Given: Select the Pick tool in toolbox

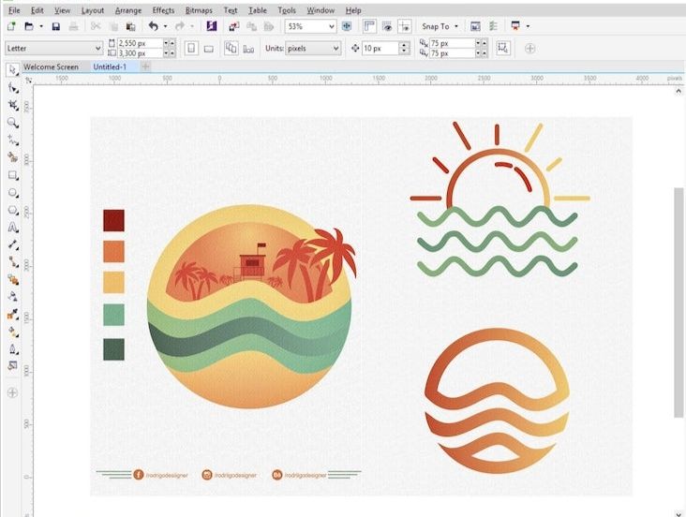Looking at the screenshot, I should tap(13, 69).
